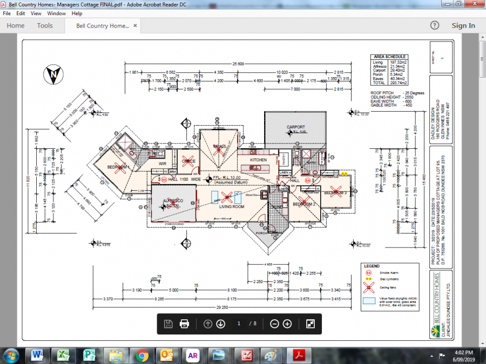Open the AR app from the taskbar
The width and height of the screenshot is (486, 364).
pyautogui.click(x=192, y=355)
